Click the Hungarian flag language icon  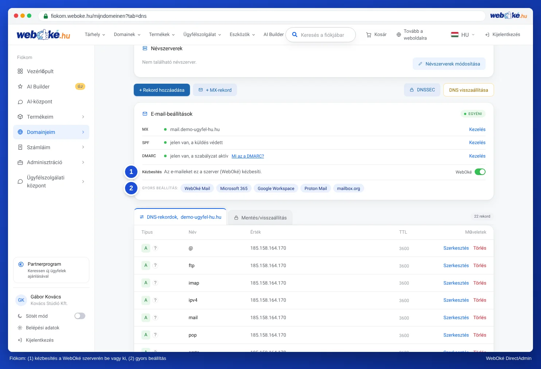pos(455,35)
